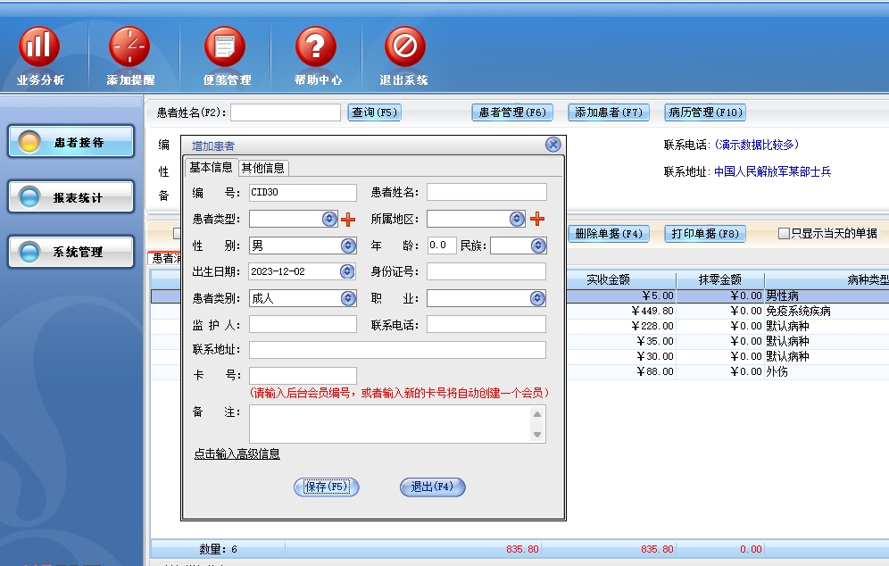
Task: Click the 退出系统 exit icon
Action: (x=404, y=46)
